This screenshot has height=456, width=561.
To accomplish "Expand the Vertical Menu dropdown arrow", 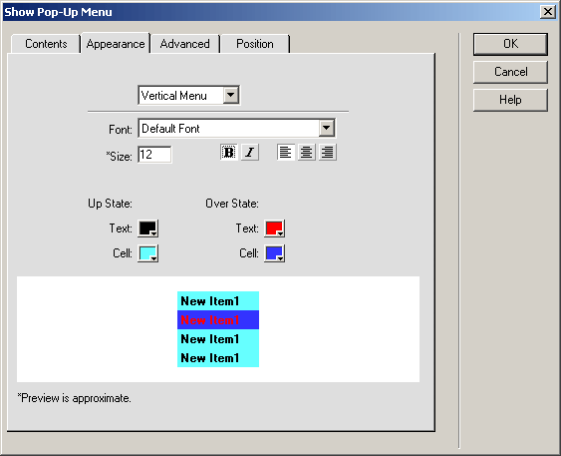I will coord(231,95).
